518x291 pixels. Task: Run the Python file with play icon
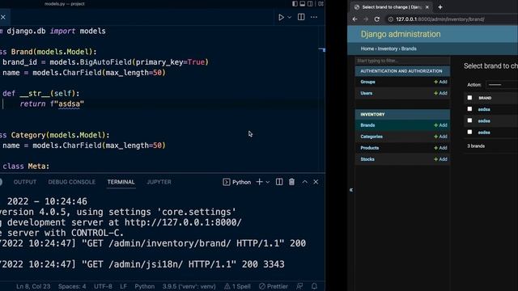point(281,17)
